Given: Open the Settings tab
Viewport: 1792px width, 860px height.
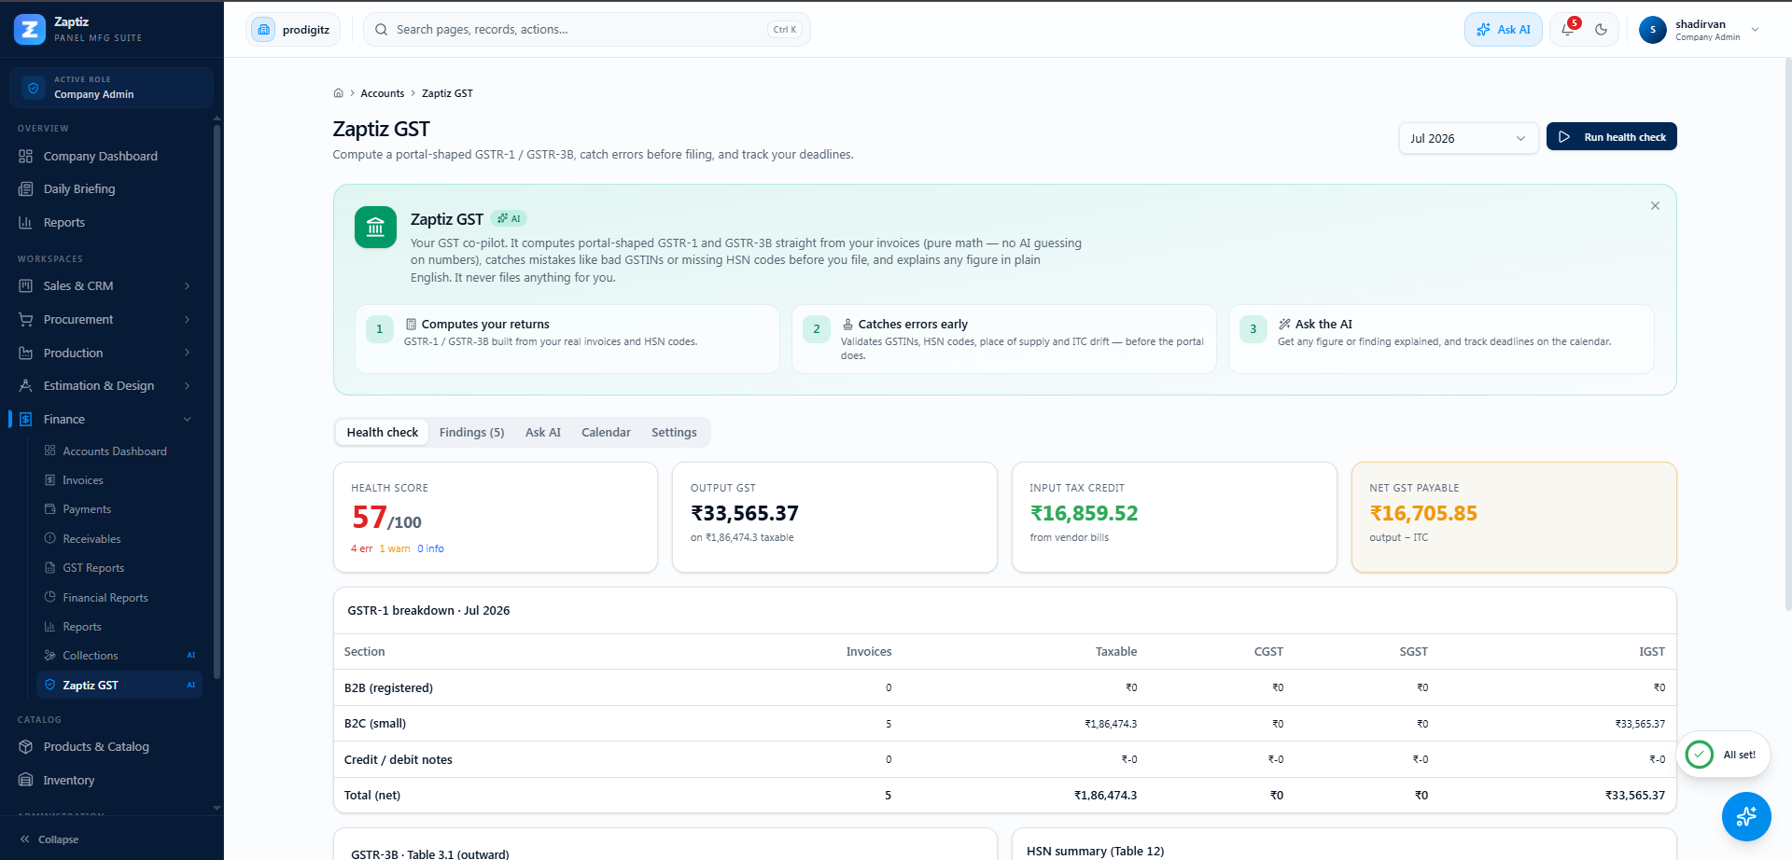Looking at the screenshot, I should [674, 433].
